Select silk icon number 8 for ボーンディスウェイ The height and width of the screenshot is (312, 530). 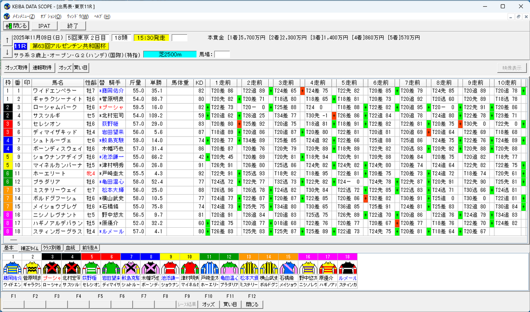(150, 267)
